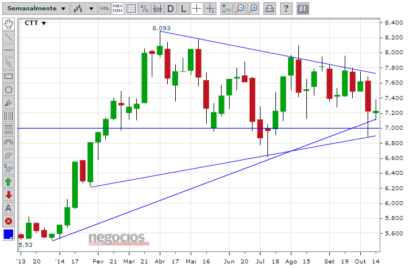Viewport: 410px width, 268px height.
Task: Select the circle drawing tool
Action: [9, 90]
